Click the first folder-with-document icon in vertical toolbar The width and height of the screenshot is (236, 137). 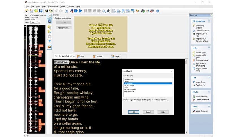[x=49, y=27]
